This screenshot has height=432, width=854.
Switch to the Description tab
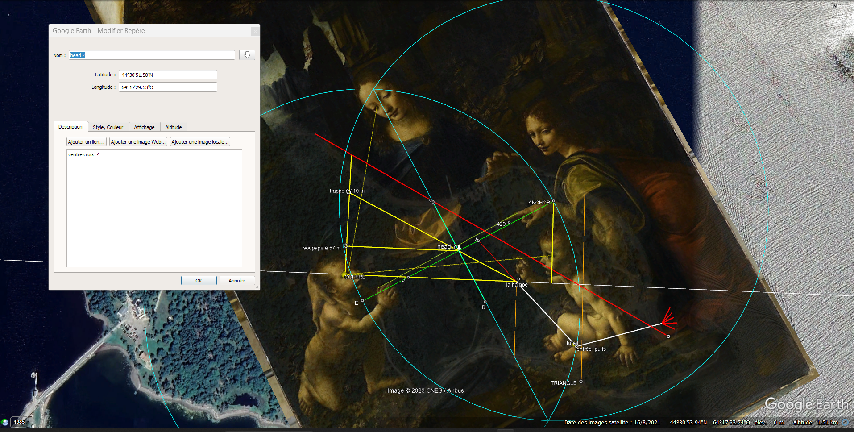coord(70,127)
